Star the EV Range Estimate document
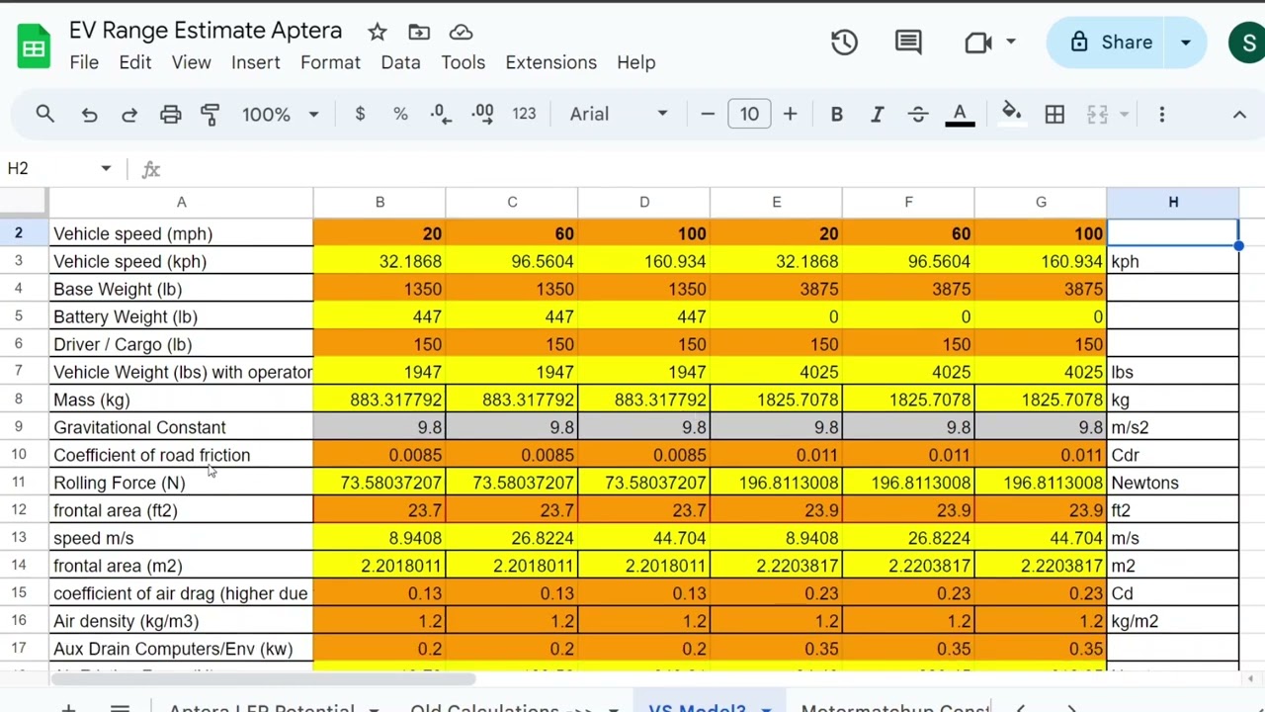 coord(378,32)
